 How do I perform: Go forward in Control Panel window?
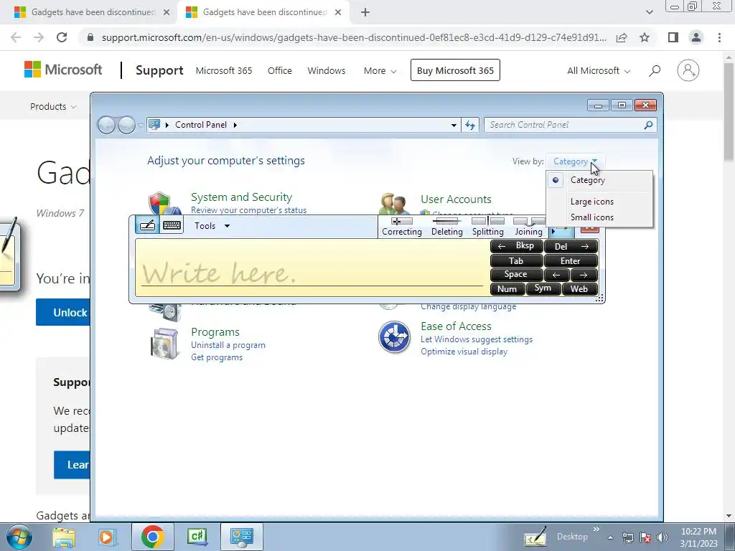coord(126,125)
